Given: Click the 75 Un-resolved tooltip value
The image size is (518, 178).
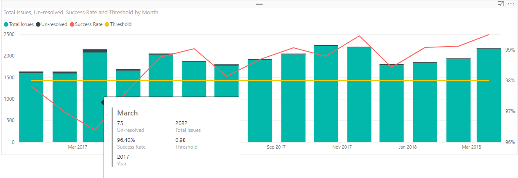Looking at the screenshot, I should pos(120,123).
